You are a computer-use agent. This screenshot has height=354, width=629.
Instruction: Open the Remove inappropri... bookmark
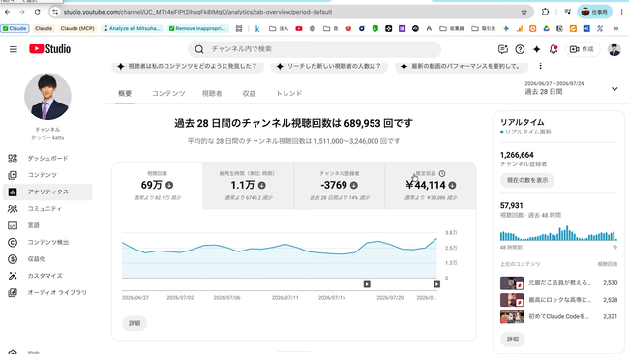(x=197, y=28)
